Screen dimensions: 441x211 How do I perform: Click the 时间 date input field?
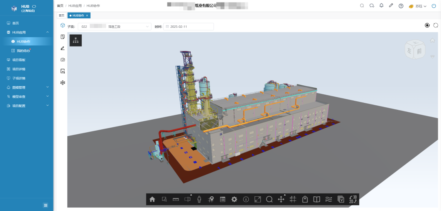[x=189, y=27]
